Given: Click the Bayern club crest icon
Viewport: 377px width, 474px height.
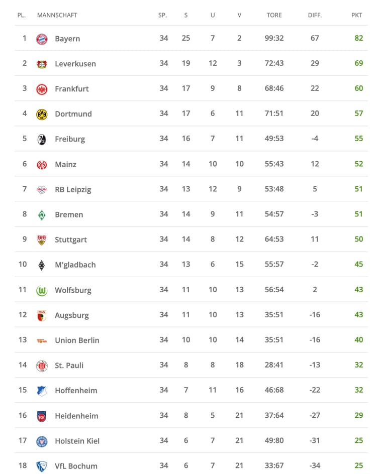Looking at the screenshot, I should pos(42,39).
